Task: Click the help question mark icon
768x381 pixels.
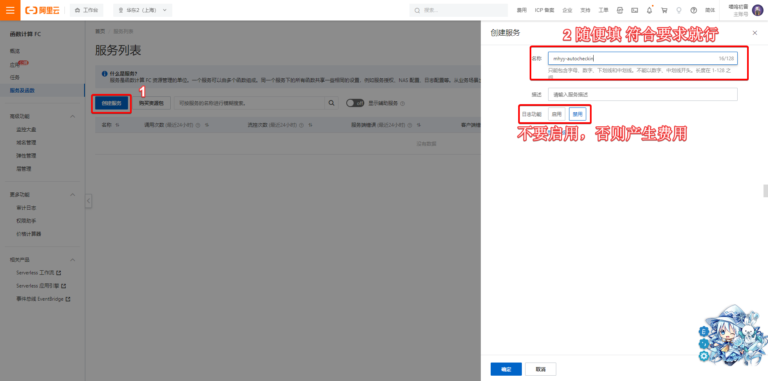Action: (x=694, y=10)
